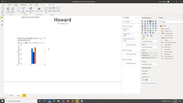
Task: Click the Filters pane search box
Action: pos(131,22)
